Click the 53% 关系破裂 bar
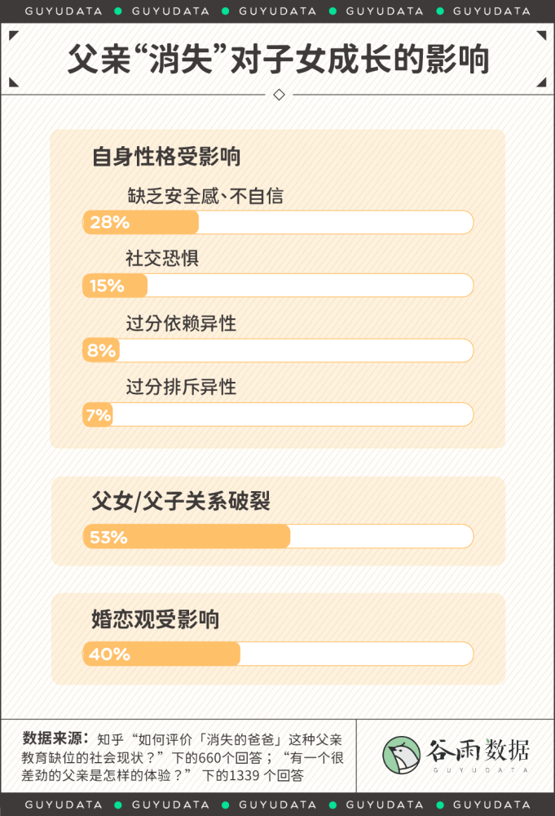The image size is (555, 816). click(278, 536)
